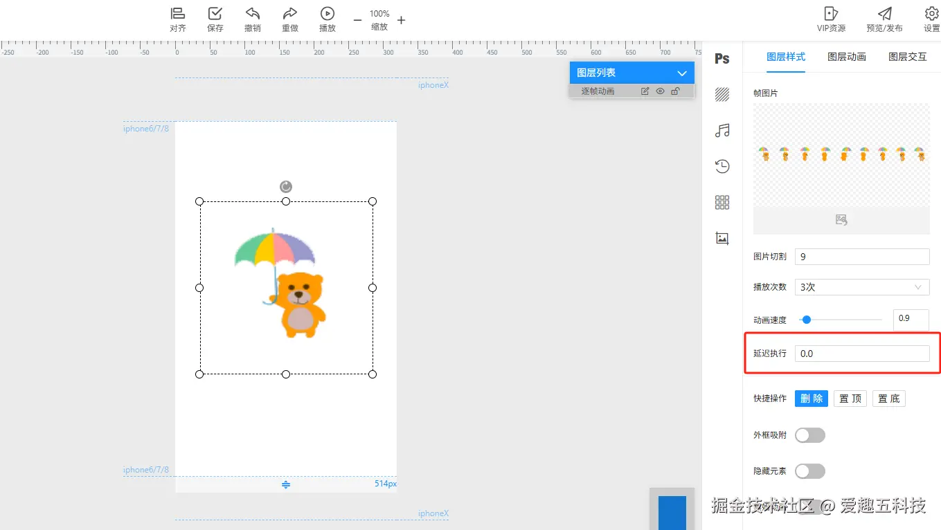Image resolution: width=941 pixels, height=530 pixels.
Task: Click the page height adjust handle
Action: (x=286, y=485)
